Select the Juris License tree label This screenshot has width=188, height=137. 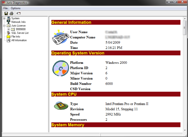pyautogui.click(x=18, y=26)
